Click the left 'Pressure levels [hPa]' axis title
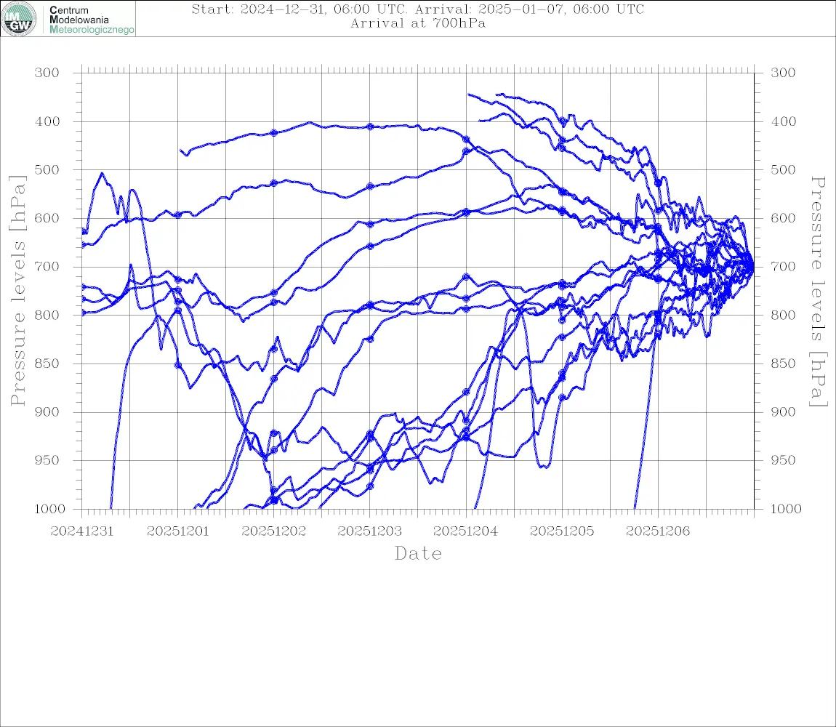This screenshot has width=836, height=727. (x=17, y=291)
